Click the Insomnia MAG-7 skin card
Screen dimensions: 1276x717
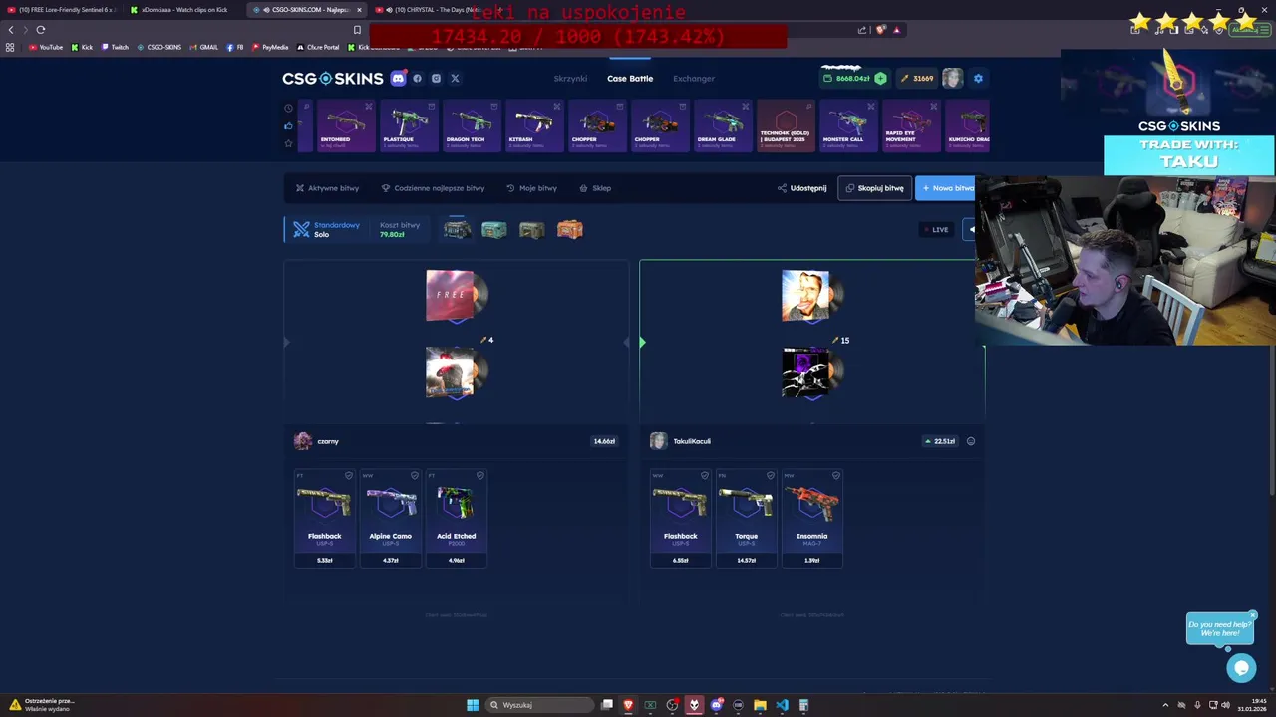(x=811, y=518)
